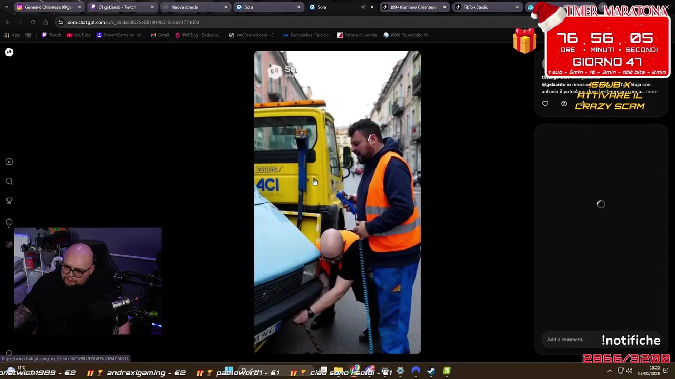The image size is (675, 379).
Task: Click the @gskianto mention in description
Action: tap(553, 84)
